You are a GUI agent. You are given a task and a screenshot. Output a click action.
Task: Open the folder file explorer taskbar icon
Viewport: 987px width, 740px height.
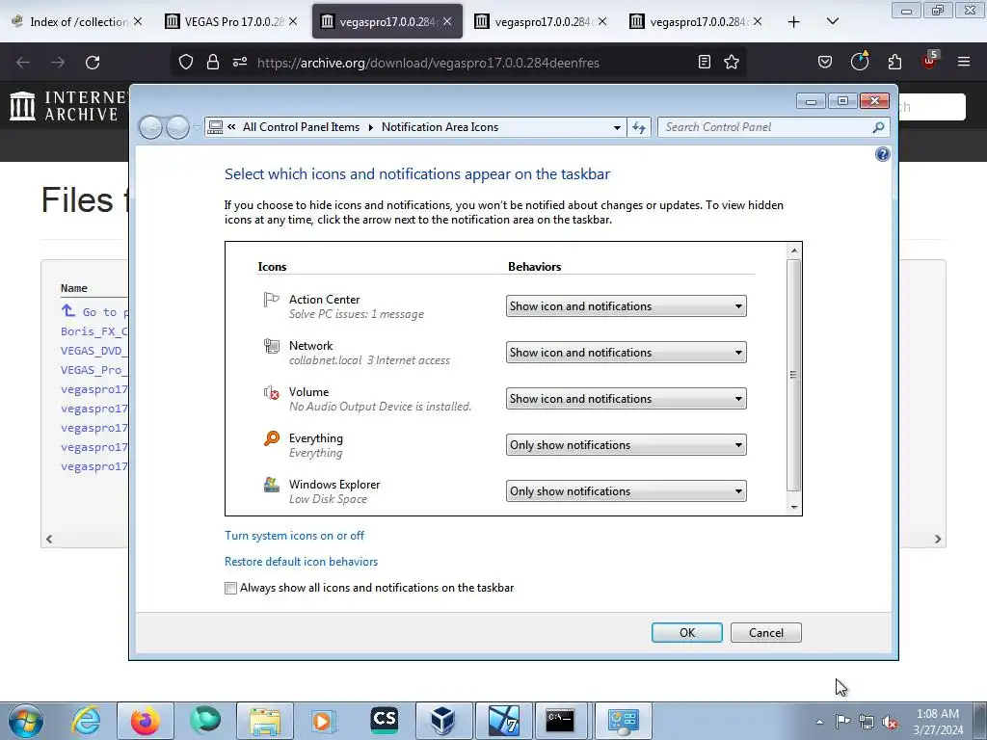click(265, 721)
